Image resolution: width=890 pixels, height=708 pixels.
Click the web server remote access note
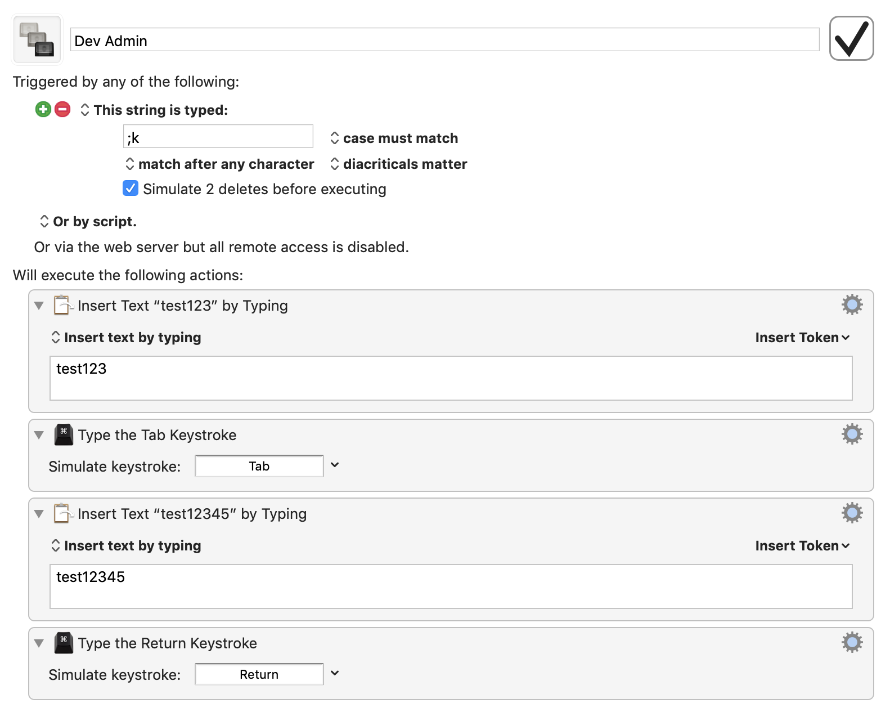click(x=222, y=247)
